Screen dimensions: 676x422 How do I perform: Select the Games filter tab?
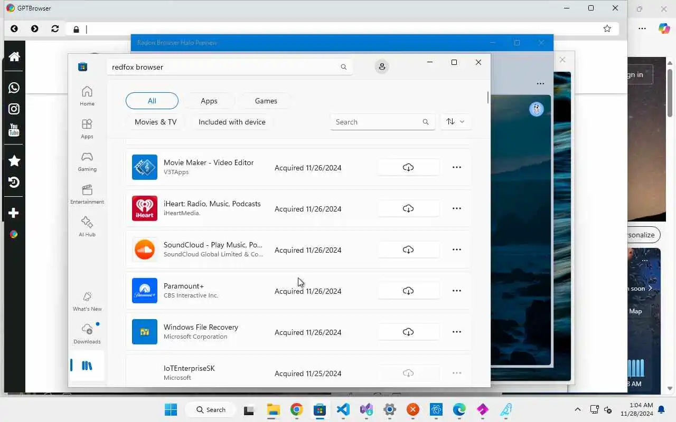266,101
